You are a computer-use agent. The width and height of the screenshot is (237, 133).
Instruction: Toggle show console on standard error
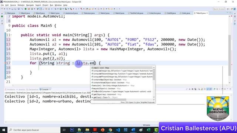(211, 89)
